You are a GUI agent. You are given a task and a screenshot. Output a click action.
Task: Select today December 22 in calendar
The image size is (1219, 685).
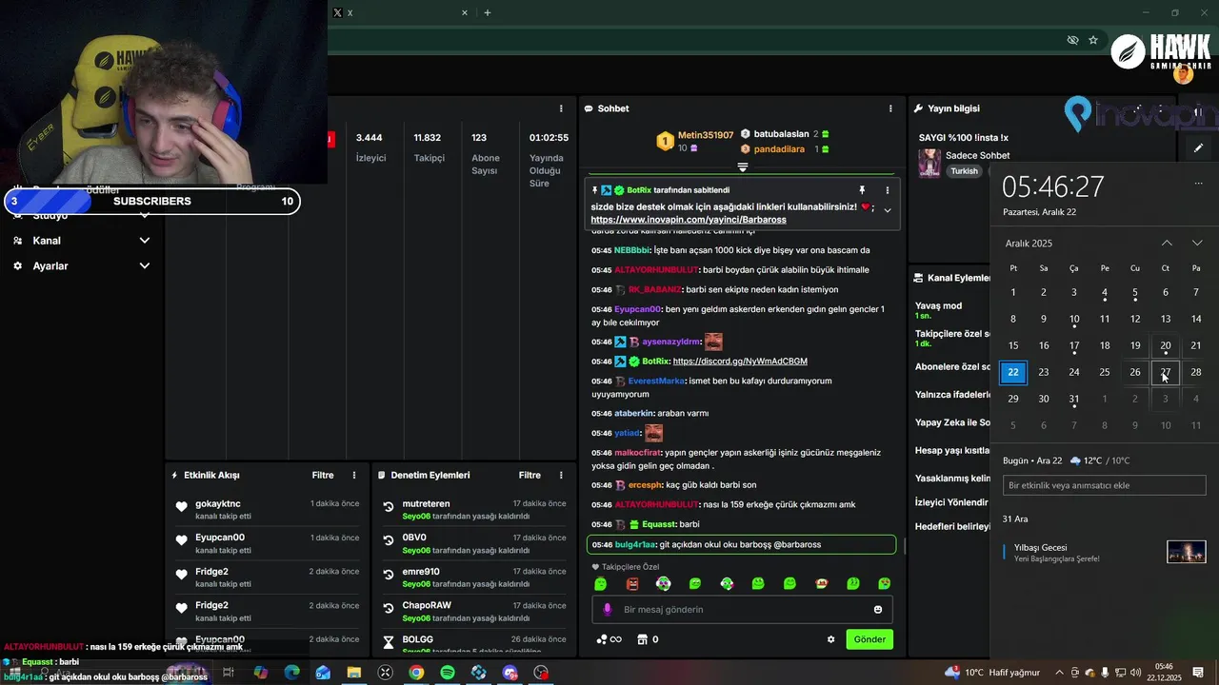click(1013, 372)
